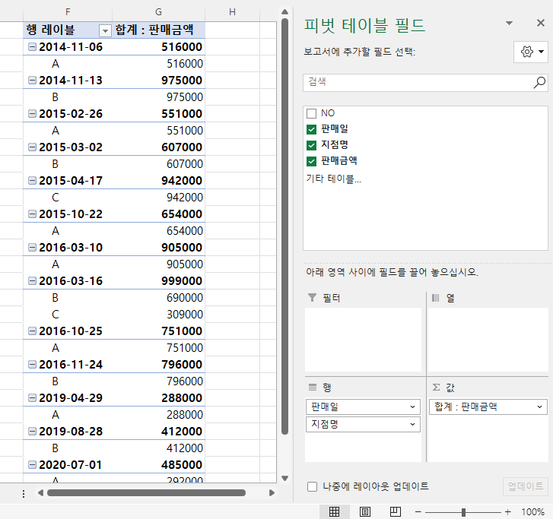Collapse the 2020-07-01 group
The image size is (553, 519).
(x=32, y=465)
